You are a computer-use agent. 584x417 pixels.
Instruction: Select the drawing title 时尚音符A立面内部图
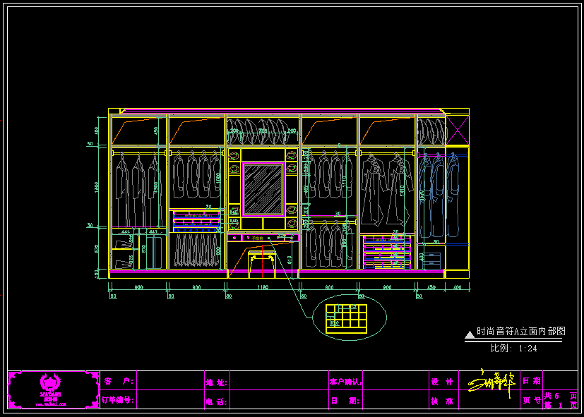point(520,331)
